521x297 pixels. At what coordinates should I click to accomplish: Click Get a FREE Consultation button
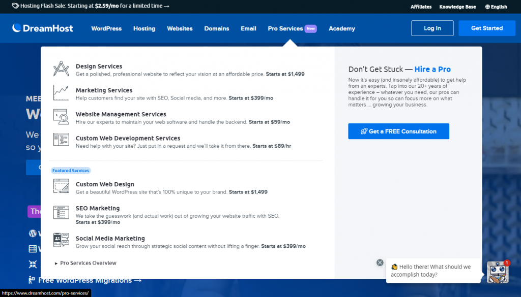[399, 131]
